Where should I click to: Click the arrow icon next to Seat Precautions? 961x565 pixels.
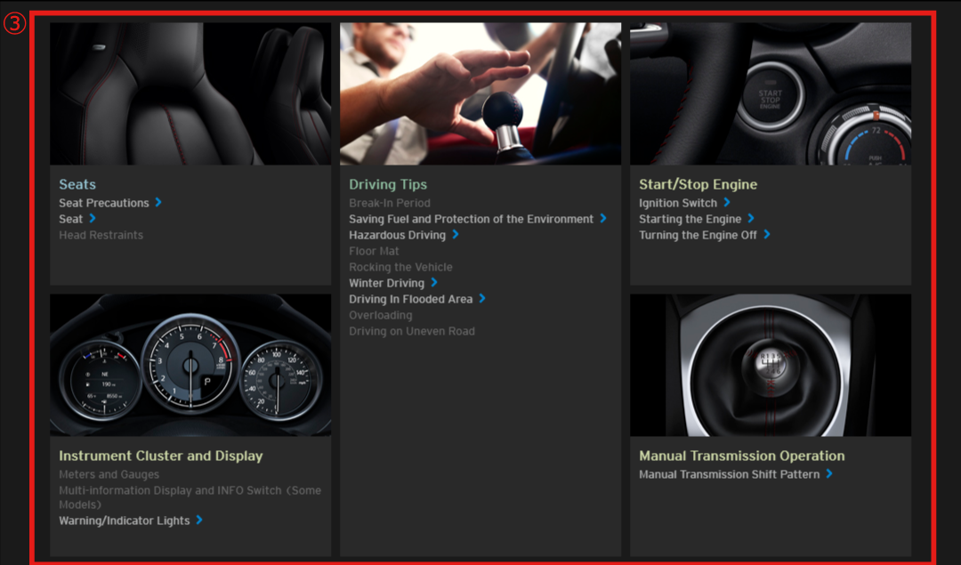158,203
